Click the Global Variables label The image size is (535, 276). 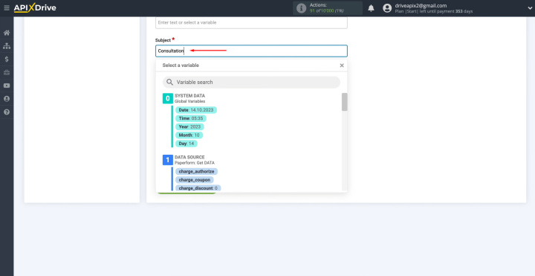(x=190, y=101)
